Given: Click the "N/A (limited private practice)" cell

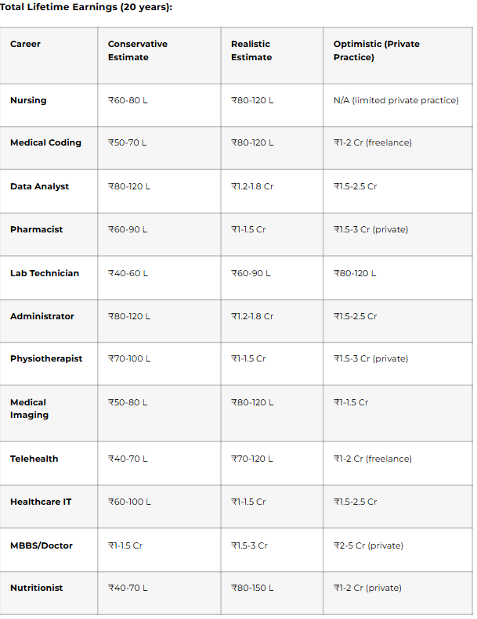Looking at the screenshot, I should [396, 100].
